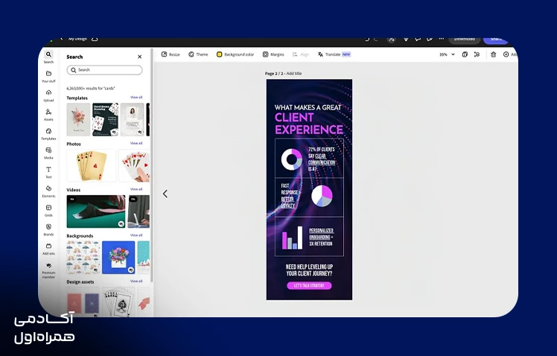The height and width of the screenshot is (356, 557).
Task: View all Videos results
Action: [x=136, y=189]
